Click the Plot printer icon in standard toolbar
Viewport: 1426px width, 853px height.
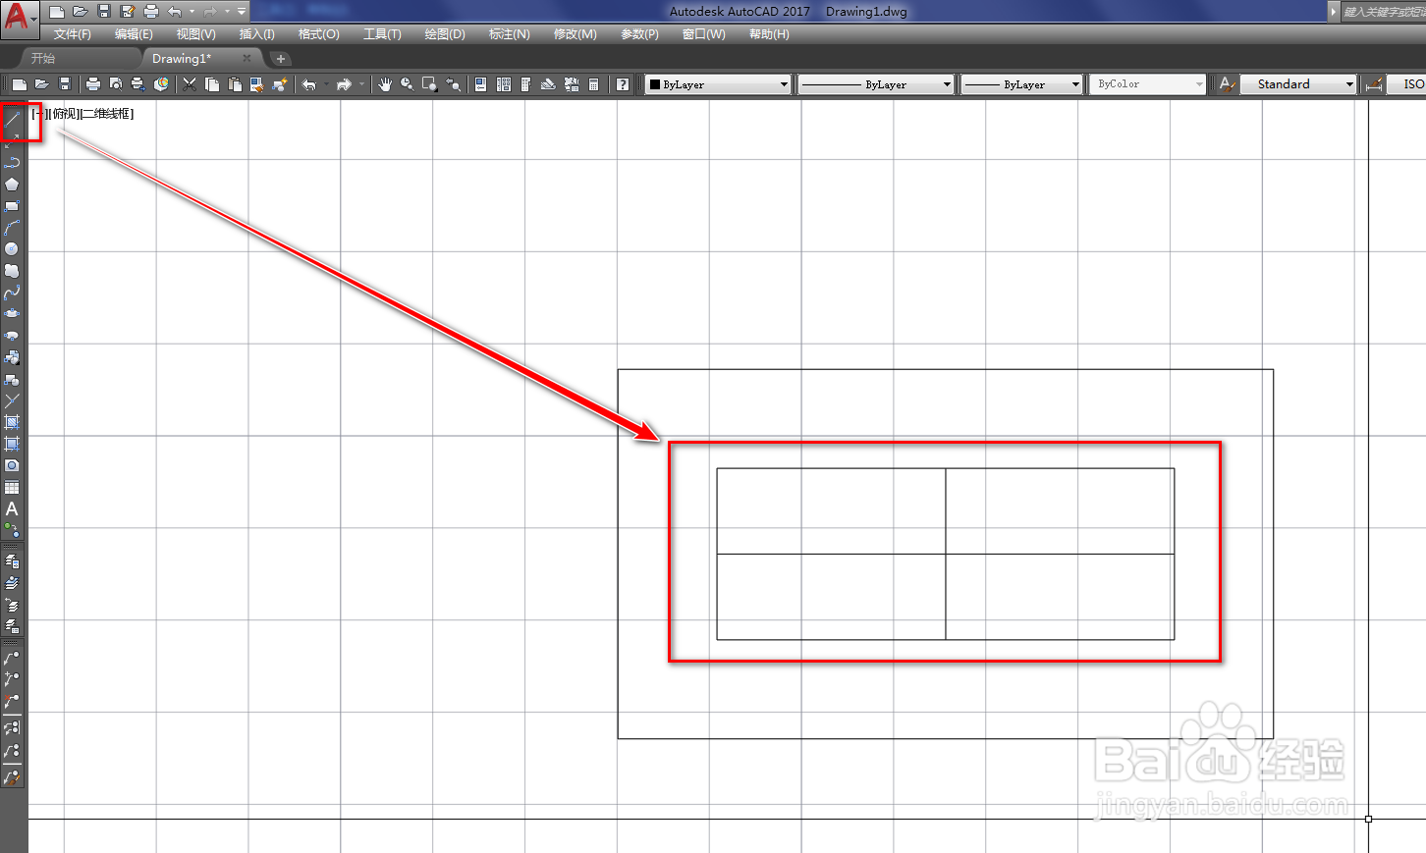[x=93, y=84]
